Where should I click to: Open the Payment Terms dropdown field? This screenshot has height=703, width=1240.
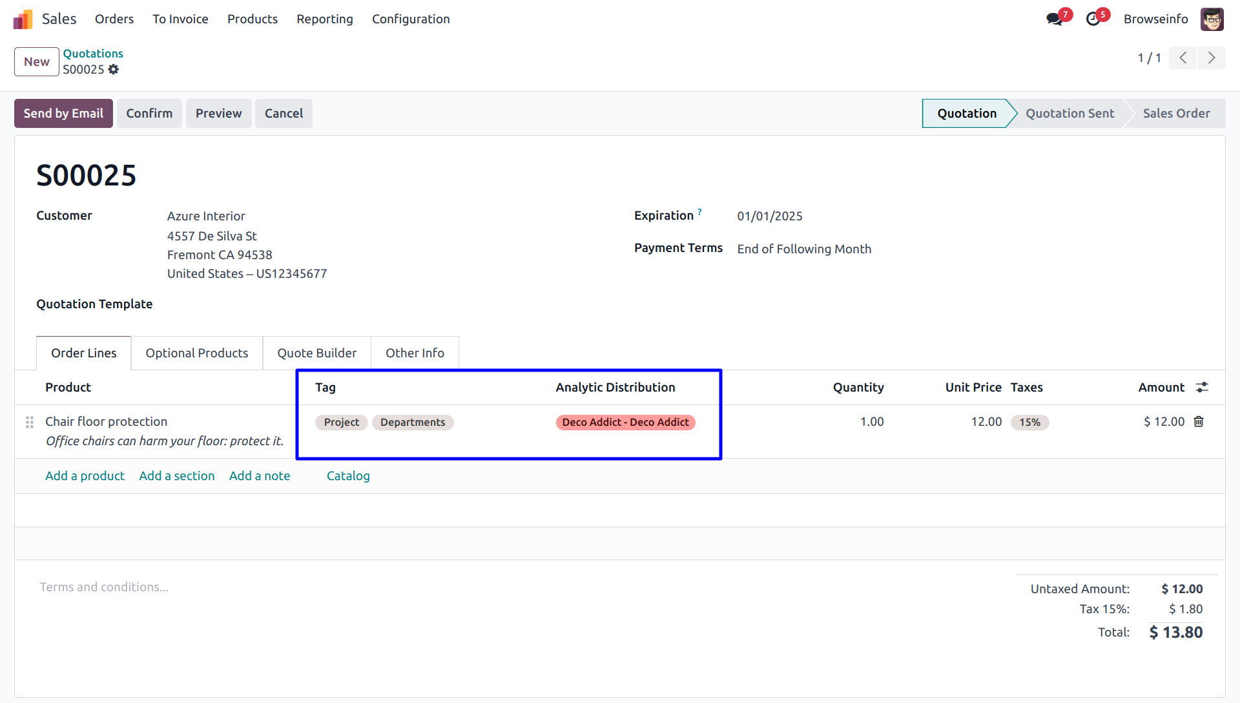(x=804, y=249)
